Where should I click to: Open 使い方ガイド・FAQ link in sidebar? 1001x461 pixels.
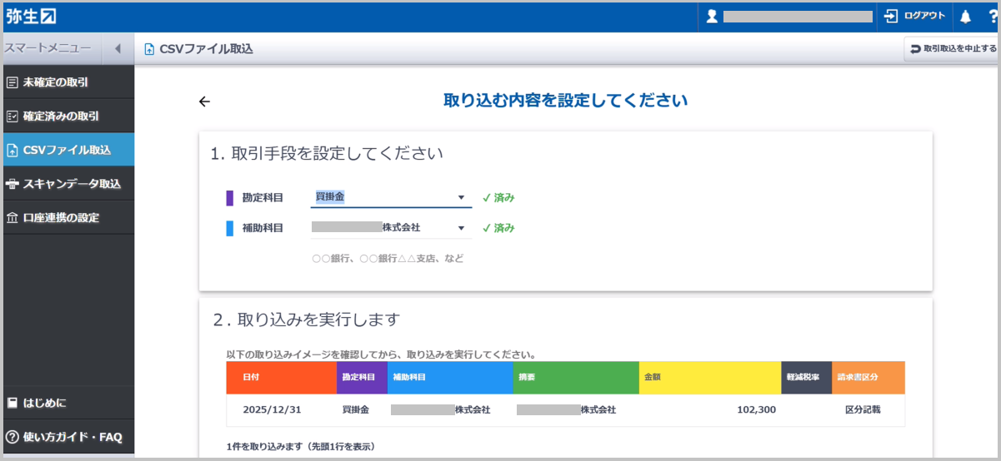pyautogui.click(x=68, y=437)
